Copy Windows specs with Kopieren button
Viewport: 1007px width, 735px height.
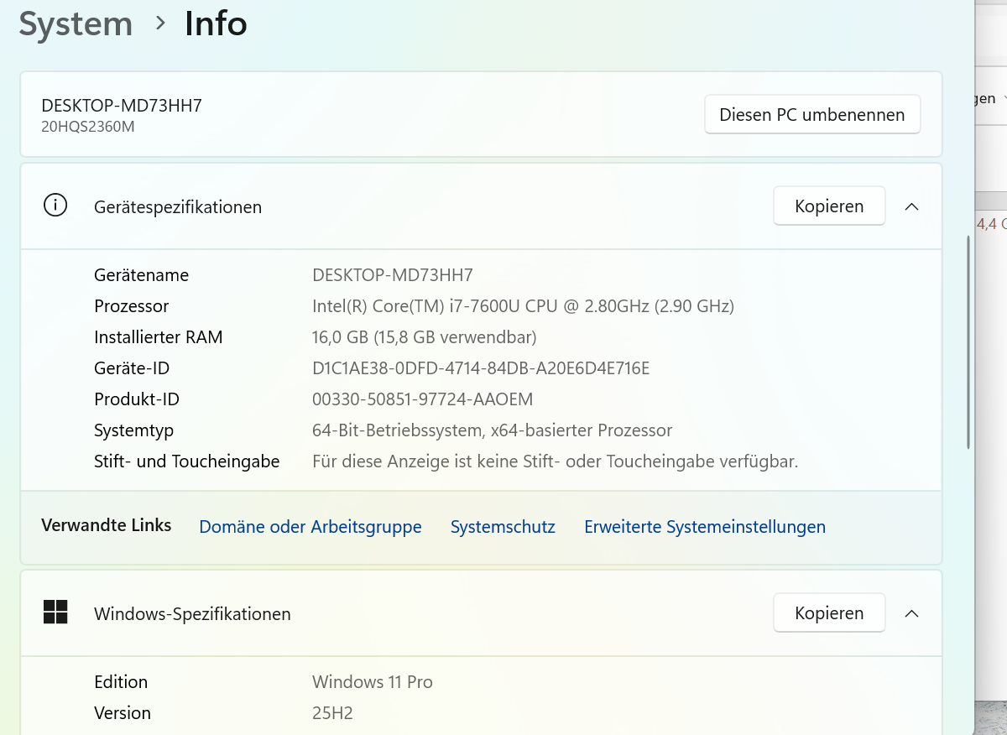coord(829,612)
